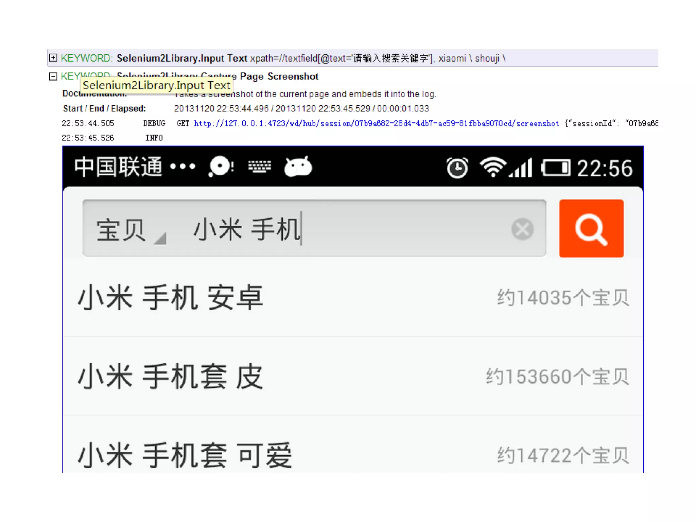696x522 pixels.
Task: Tap the battery indicator icon
Action: pos(556,168)
